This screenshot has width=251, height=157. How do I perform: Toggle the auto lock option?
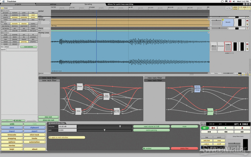coord(207,141)
